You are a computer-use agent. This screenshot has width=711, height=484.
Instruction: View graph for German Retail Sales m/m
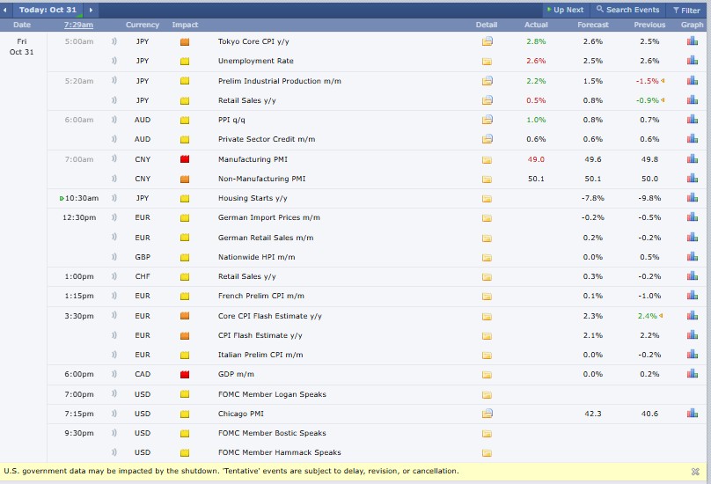pyautogui.click(x=692, y=238)
